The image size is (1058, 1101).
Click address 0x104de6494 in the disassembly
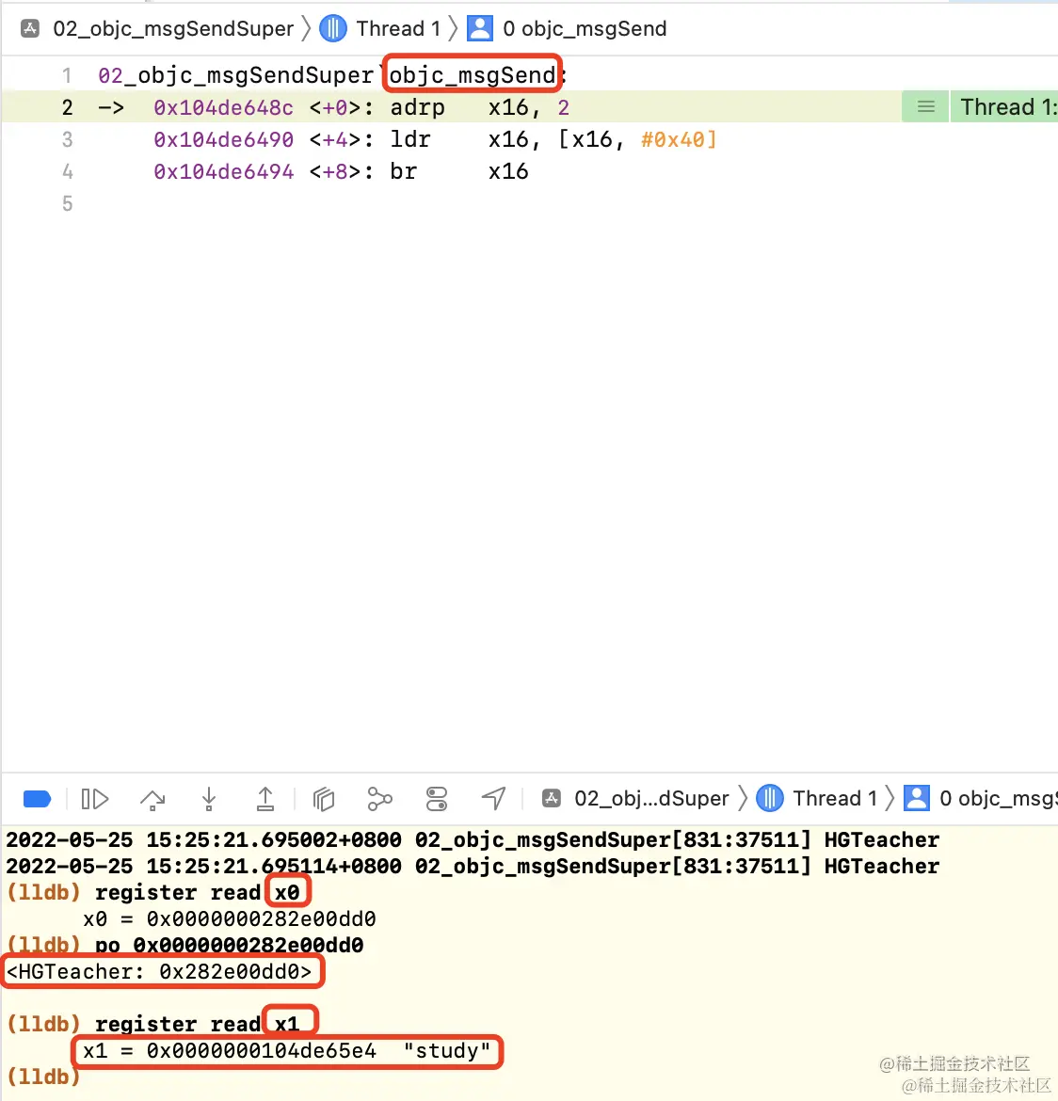click(223, 172)
